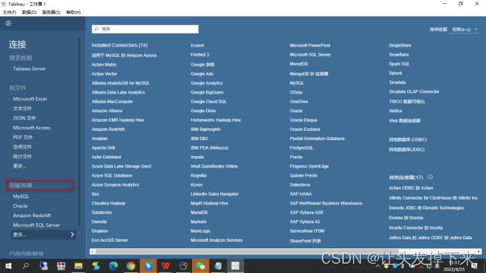The height and width of the screenshot is (273, 486).
Task: Select Apache Drill connector
Action: [103, 148]
